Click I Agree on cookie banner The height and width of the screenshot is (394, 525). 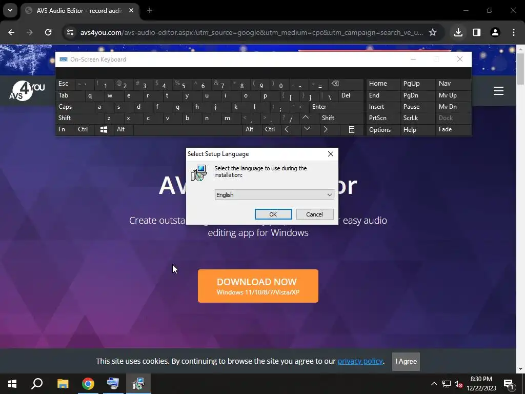406,362
